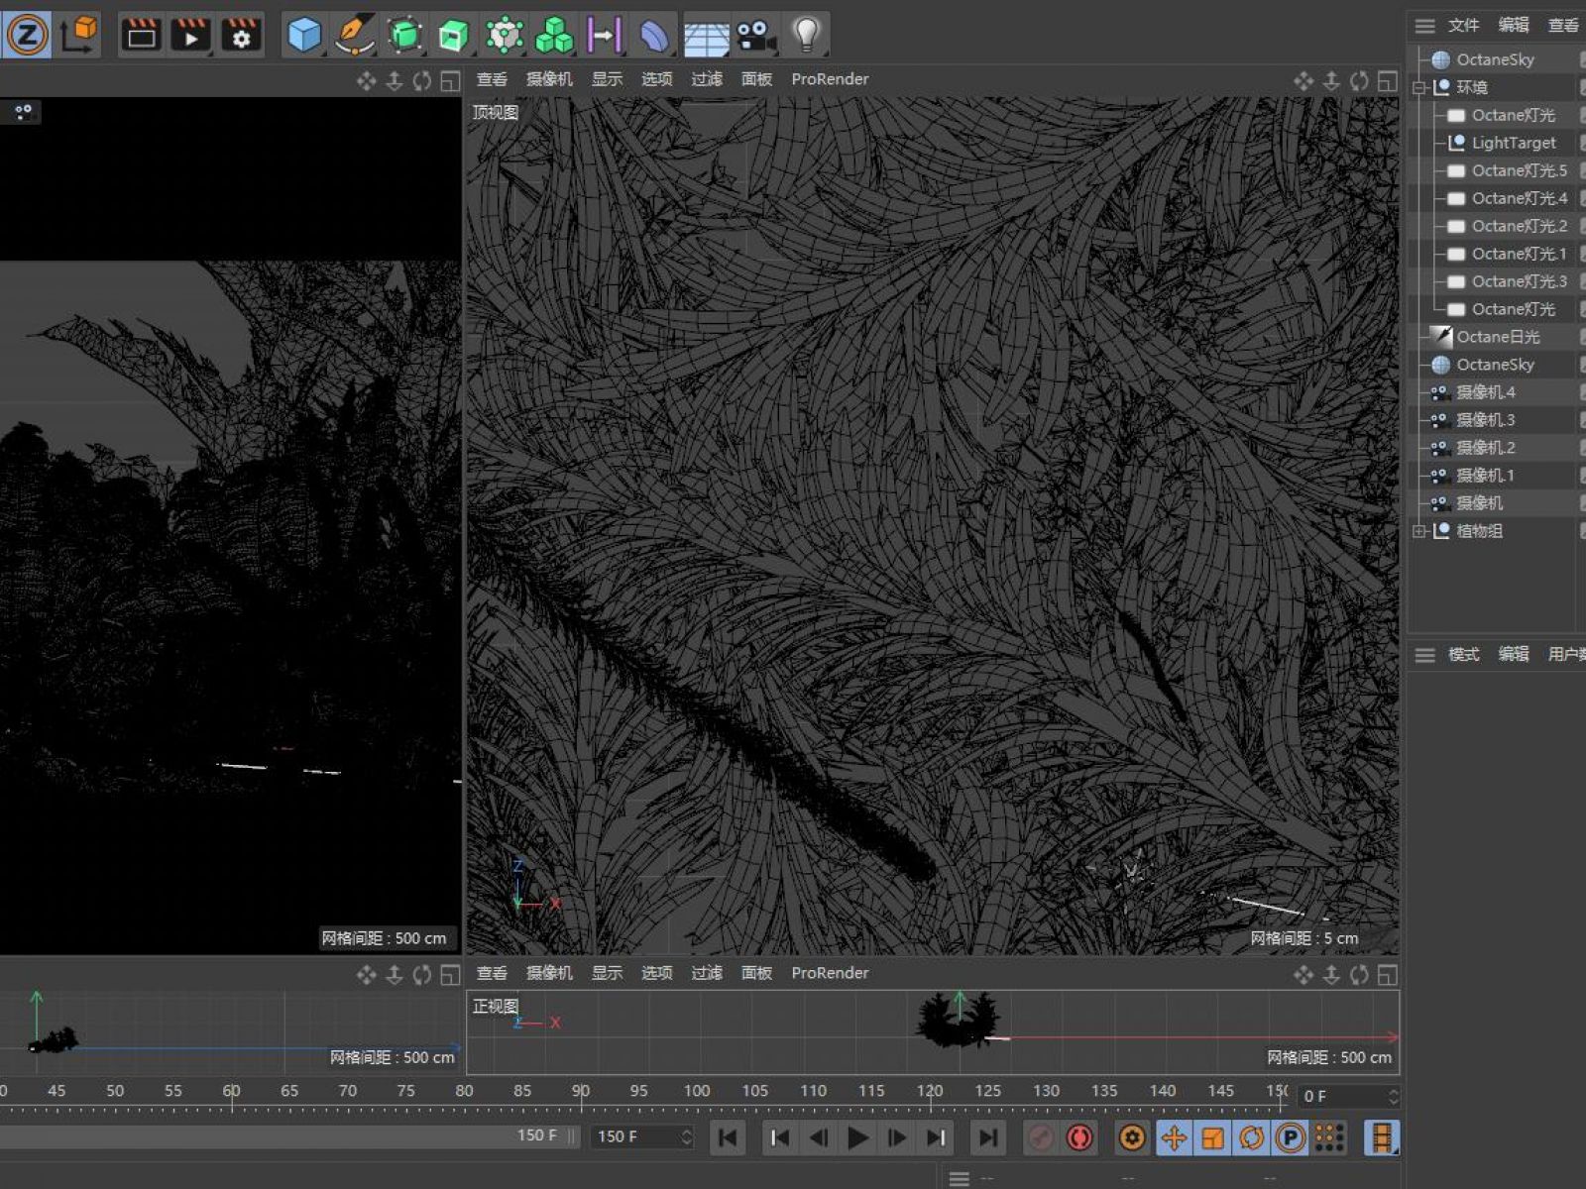Click the purple Linear Field icon
The height and width of the screenshot is (1189, 1586).
(604, 36)
